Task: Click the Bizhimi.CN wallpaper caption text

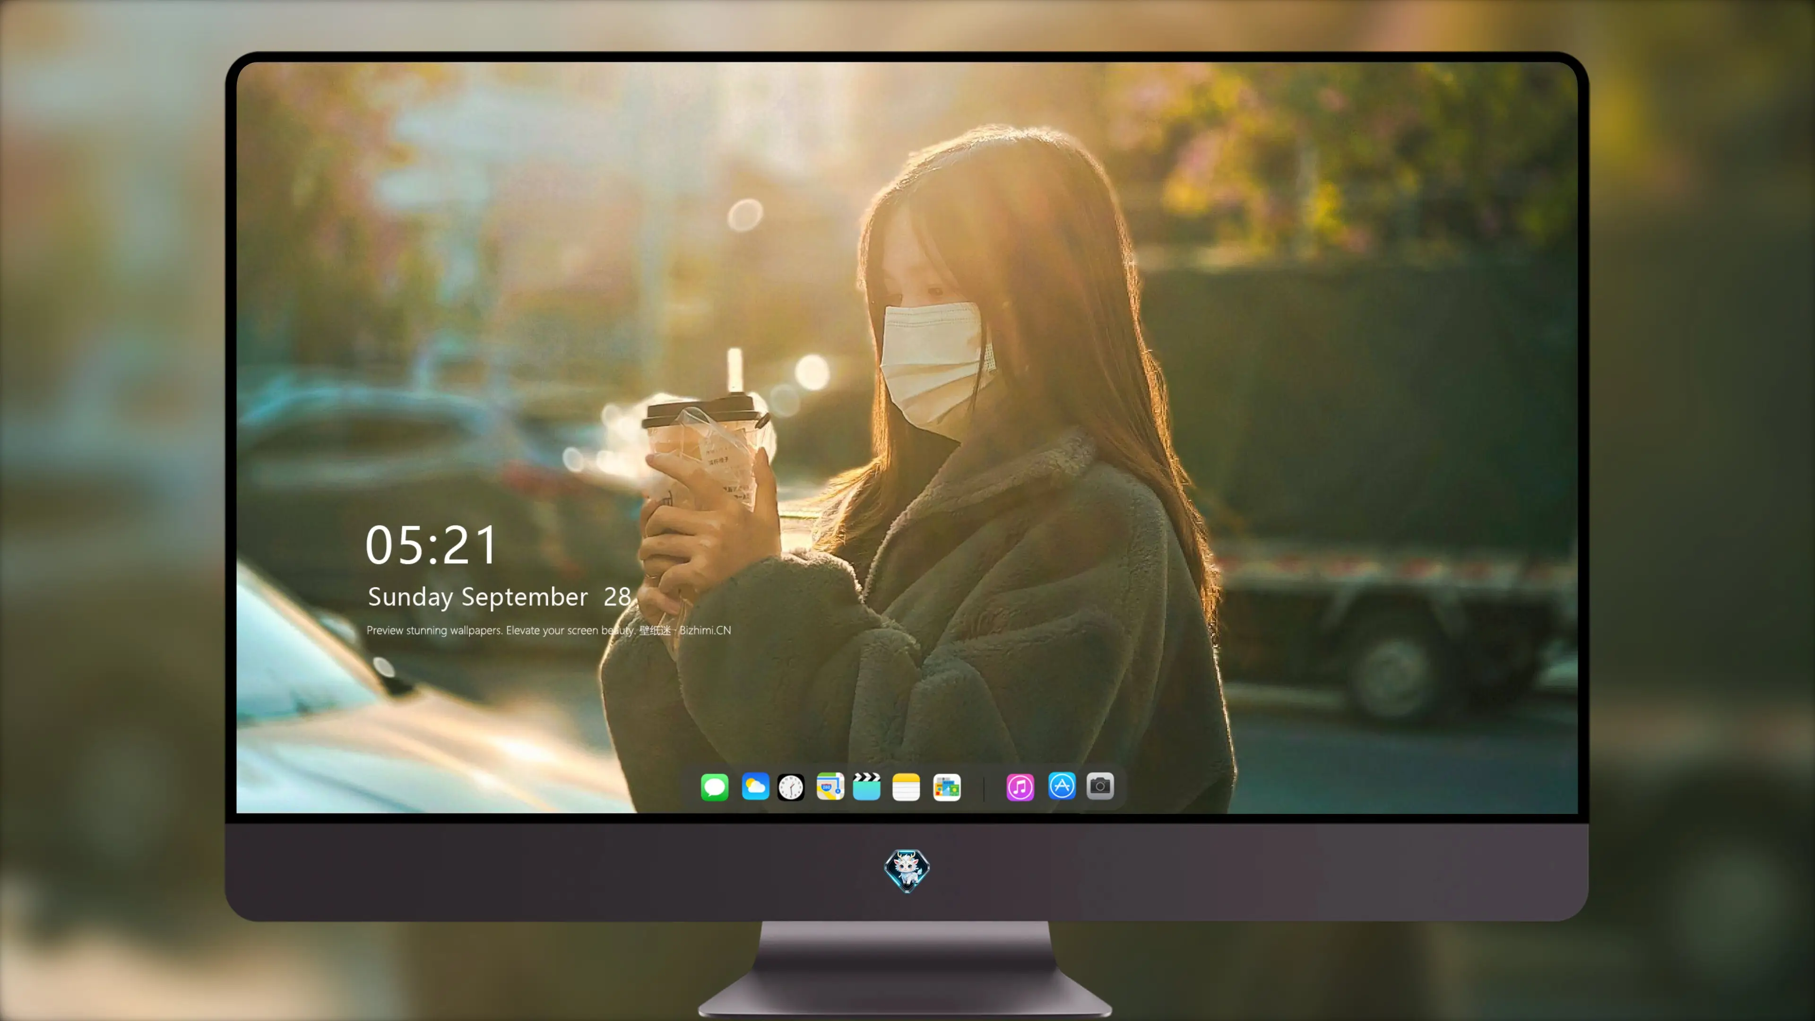Action: [x=549, y=630]
